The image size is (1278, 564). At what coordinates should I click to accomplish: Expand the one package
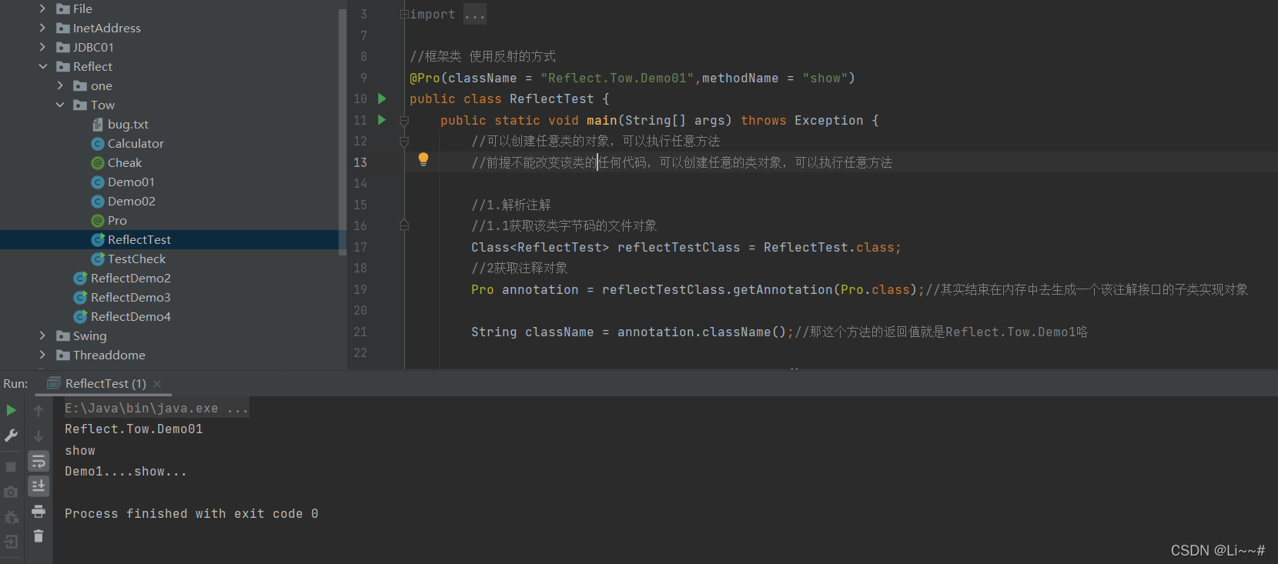tap(60, 85)
